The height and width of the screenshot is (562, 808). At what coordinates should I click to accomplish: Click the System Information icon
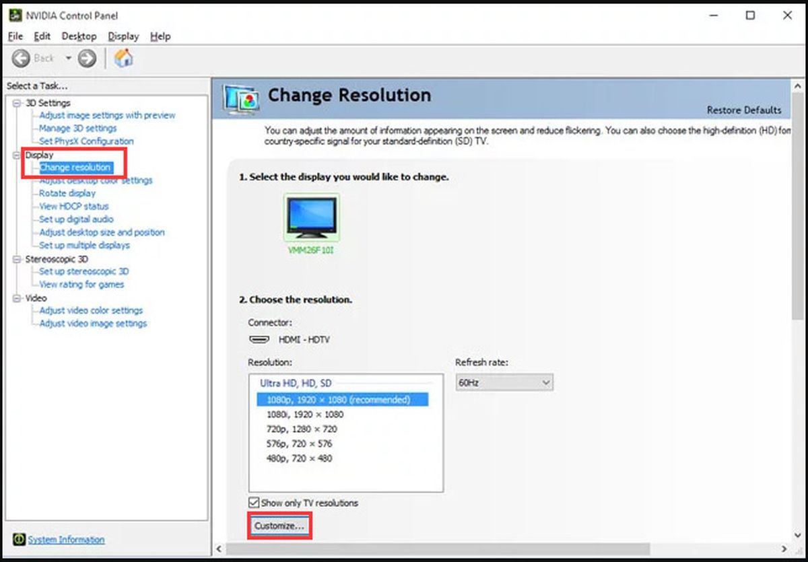(x=19, y=540)
